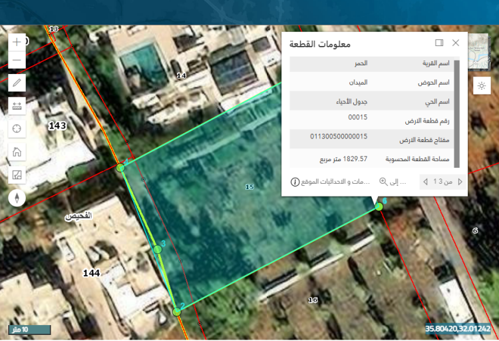Open the 1 of 3 feature list
Viewport: 499px width, 341px height.
coord(442,182)
